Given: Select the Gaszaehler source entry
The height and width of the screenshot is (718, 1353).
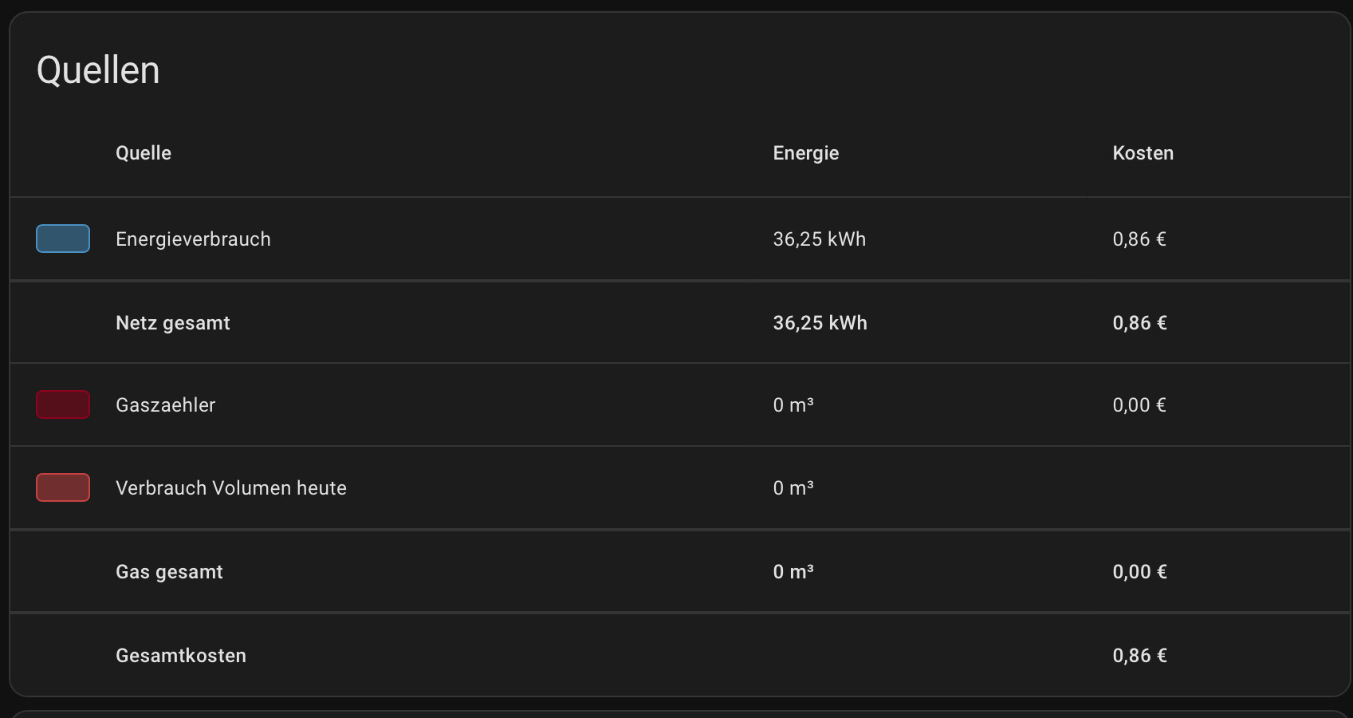Looking at the screenshot, I should point(679,405).
